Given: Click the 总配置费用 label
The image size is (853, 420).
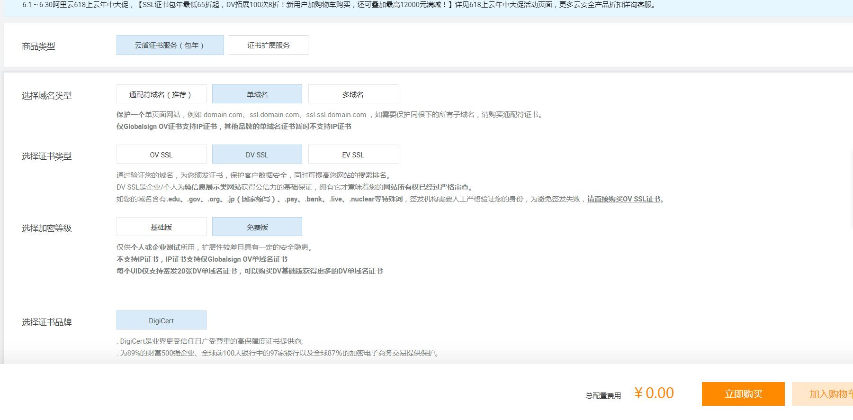Looking at the screenshot, I should click(x=603, y=395).
